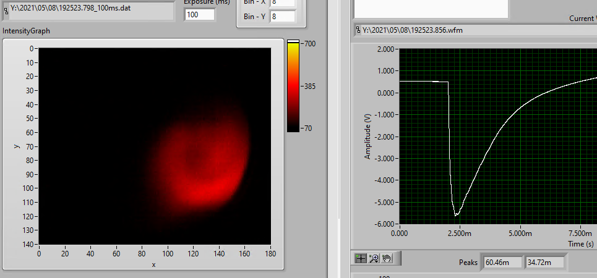Click path icon beside the .wfm file
Image resolution: width=597 pixels, height=278 pixels.
point(358,30)
